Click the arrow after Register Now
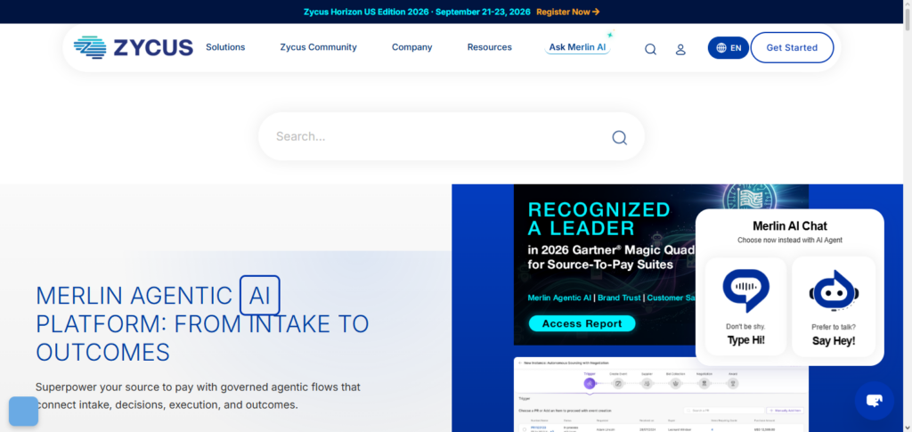 pos(596,12)
